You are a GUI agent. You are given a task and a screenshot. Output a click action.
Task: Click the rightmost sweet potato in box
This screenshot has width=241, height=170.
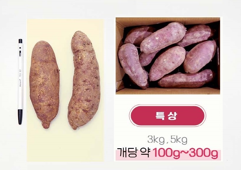pyautogui.click(x=200, y=56)
